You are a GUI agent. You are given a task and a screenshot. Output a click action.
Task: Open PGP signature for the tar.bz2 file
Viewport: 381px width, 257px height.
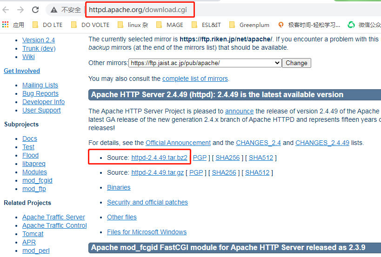pyautogui.click(x=200, y=158)
